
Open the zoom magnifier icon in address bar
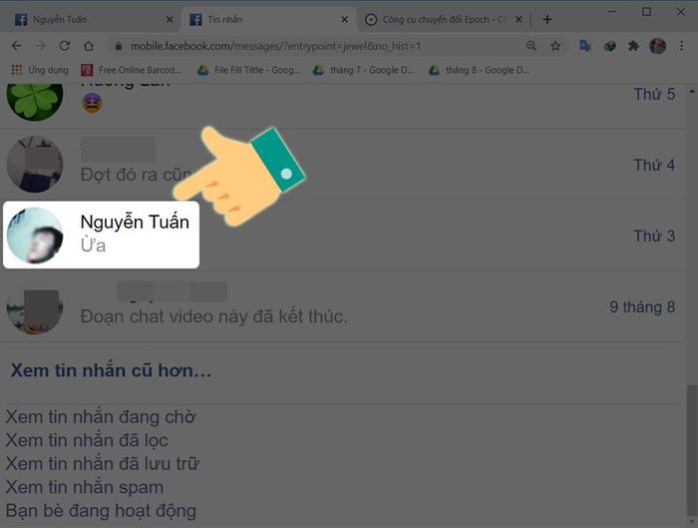(531, 46)
